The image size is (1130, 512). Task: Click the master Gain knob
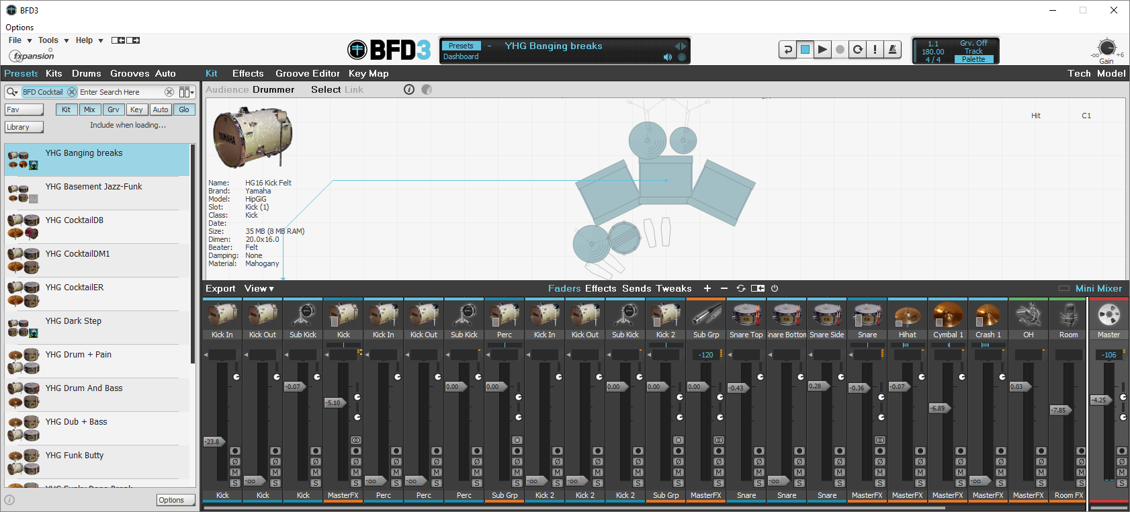(x=1107, y=47)
